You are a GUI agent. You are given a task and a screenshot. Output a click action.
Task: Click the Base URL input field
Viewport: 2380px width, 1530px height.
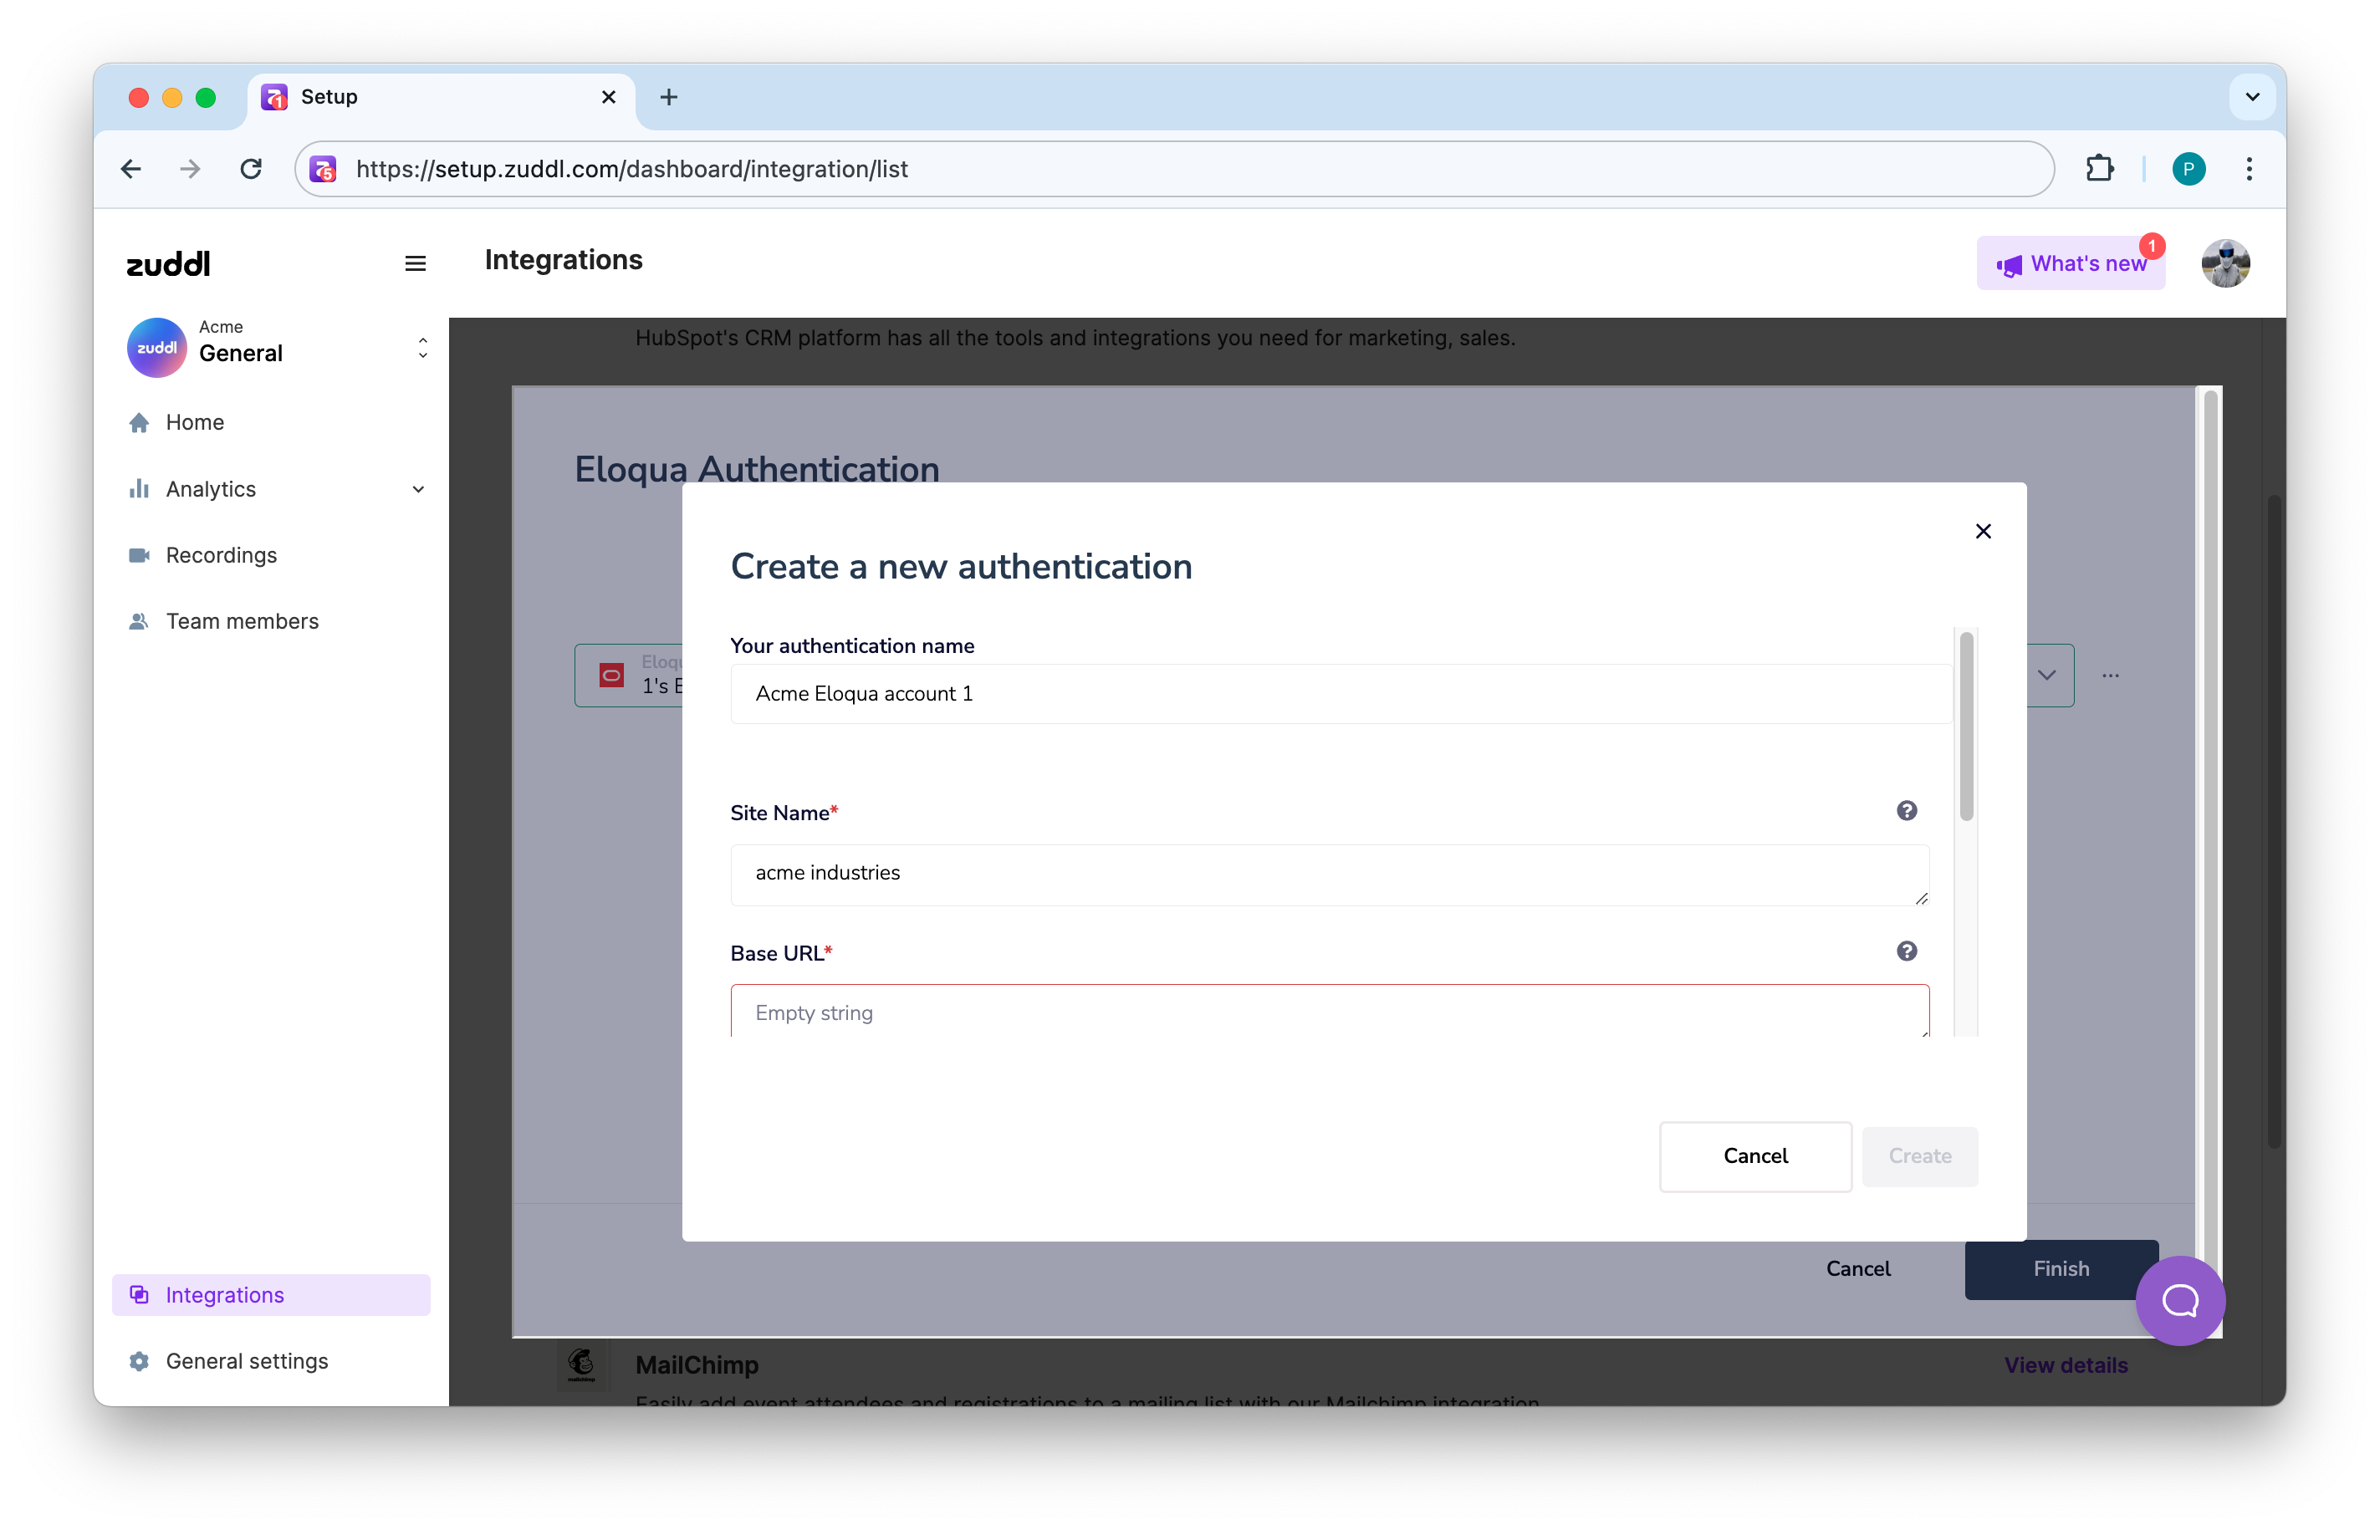coord(1329,1012)
